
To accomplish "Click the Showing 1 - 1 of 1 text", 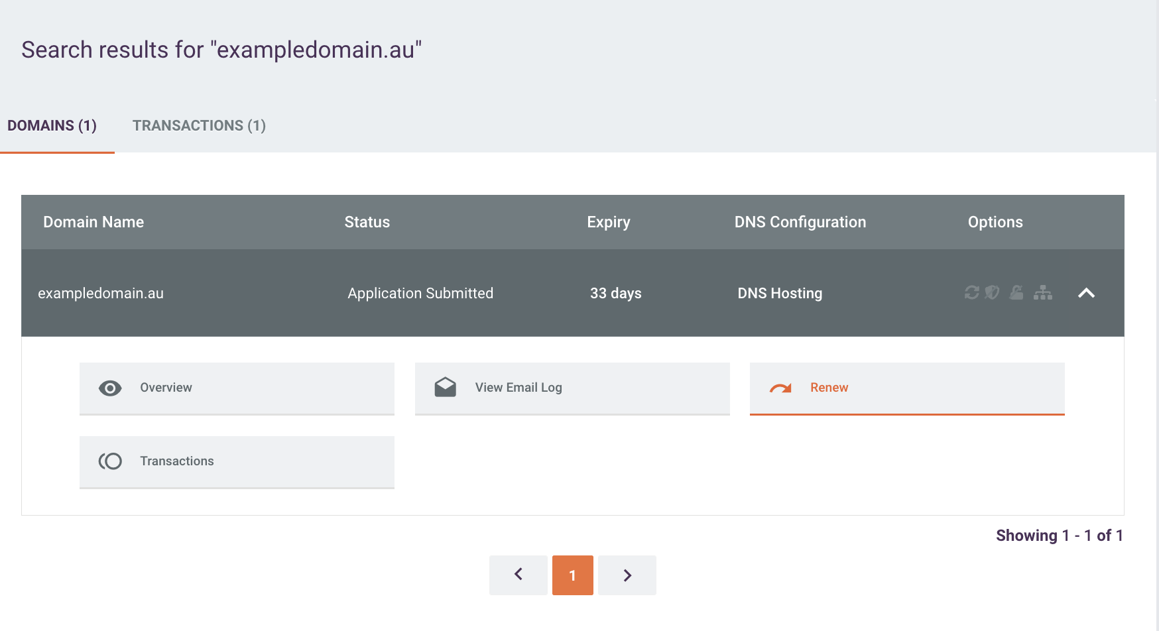I will [x=1060, y=536].
